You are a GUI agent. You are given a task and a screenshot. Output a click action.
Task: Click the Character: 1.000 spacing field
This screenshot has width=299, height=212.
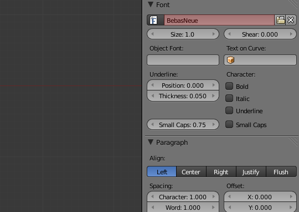[183, 196]
